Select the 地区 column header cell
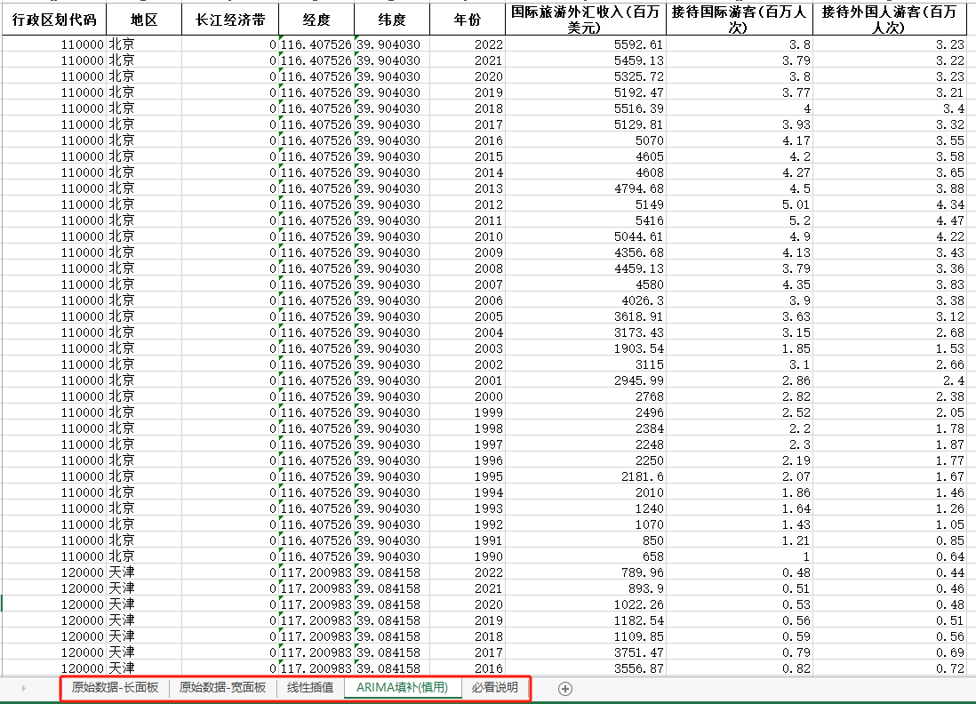976x704 pixels. pyautogui.click(x=144, y=20)
